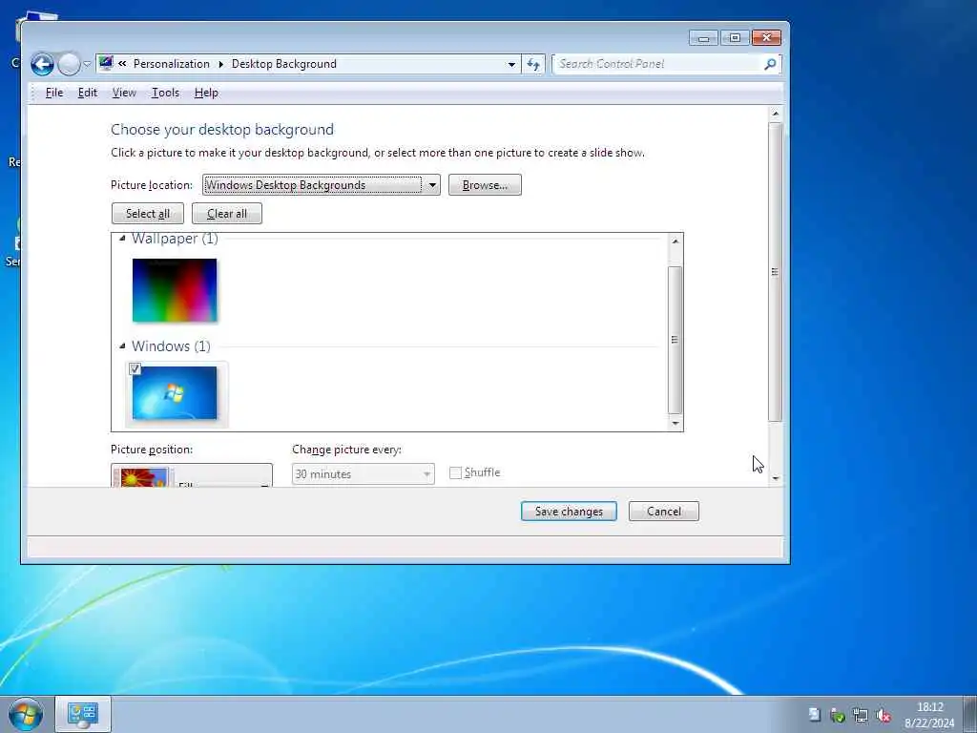The width and height of the screenshot is (977, 733).
Task: Click the Select all button
Action: pyautogui.click(x=148, y=213)
